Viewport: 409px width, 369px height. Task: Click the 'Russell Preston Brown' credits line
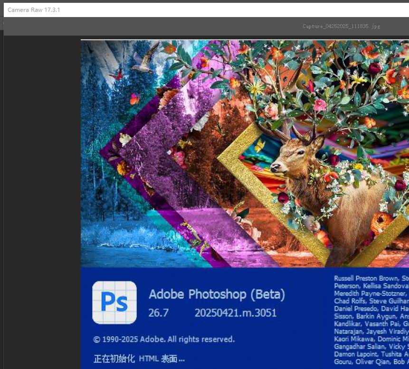coord(371,278)
